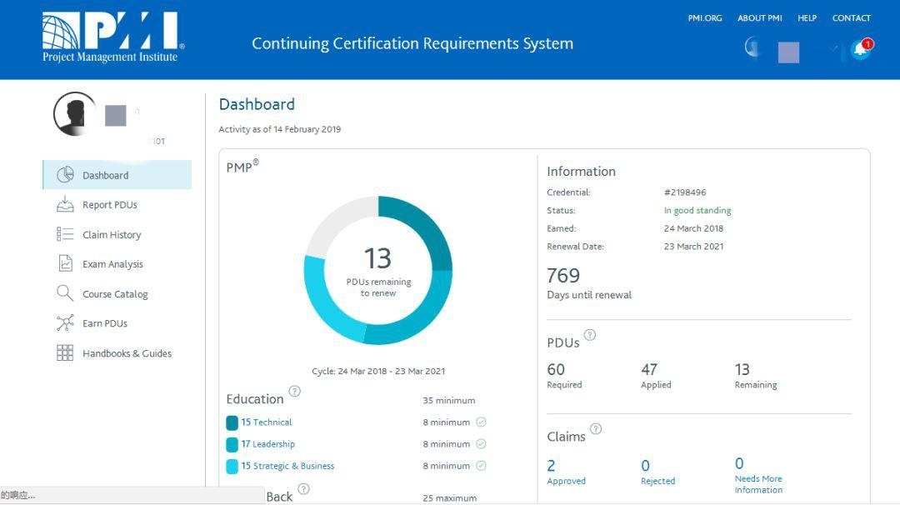Go to the CONTACT page
The width and height of the screenshot is (900, 505).
coord(851,18)
